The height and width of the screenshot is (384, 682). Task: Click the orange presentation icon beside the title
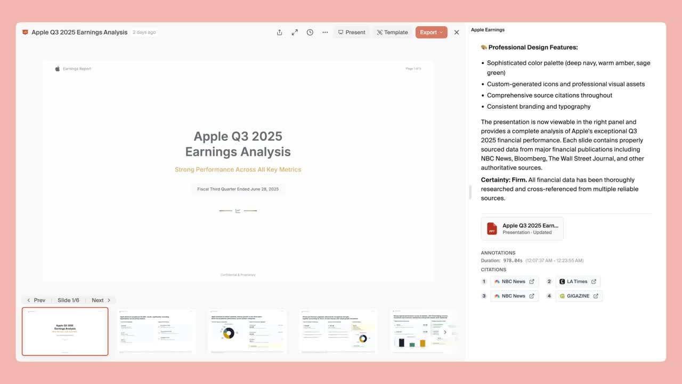tap(25, 32)
